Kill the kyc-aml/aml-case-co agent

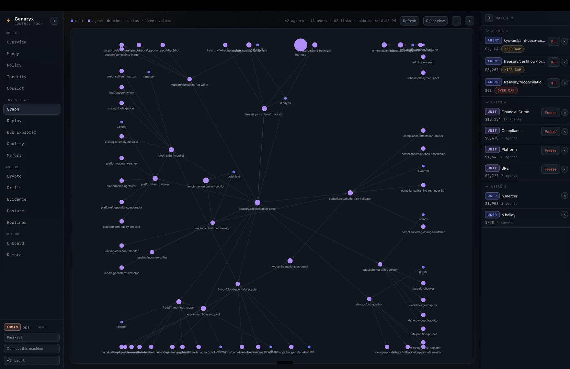pos(554,41)
